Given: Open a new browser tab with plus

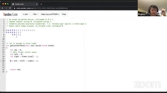Looking at the screenshot, I should click(x=41, y=4).
